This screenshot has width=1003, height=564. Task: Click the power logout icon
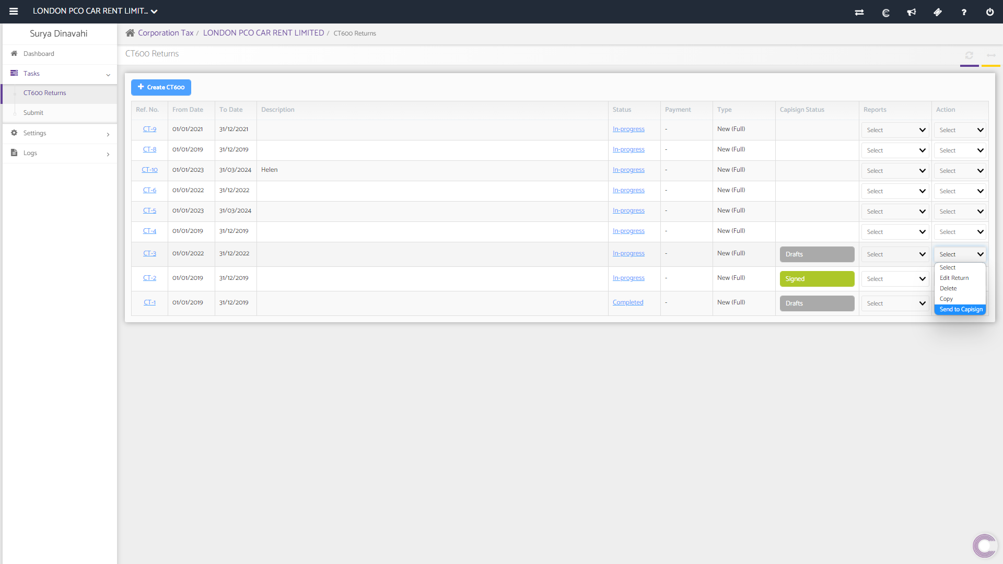tap(990, 12)
